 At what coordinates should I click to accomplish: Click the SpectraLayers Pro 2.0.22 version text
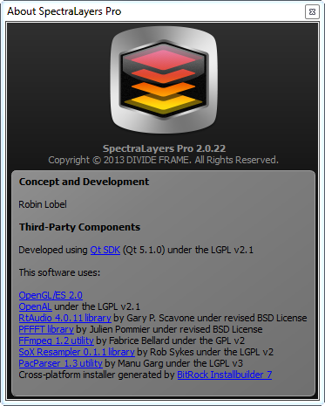point(164,148)
